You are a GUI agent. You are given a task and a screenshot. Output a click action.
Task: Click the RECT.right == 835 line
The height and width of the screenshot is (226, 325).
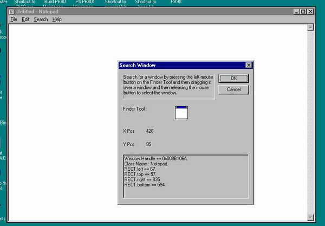click(x=142, y=179)
